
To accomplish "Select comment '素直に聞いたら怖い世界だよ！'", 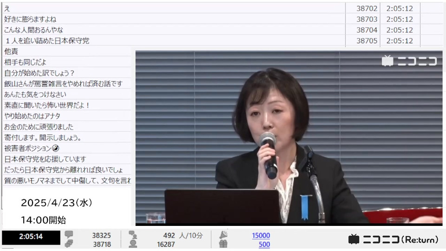I will tap(67, 106).
